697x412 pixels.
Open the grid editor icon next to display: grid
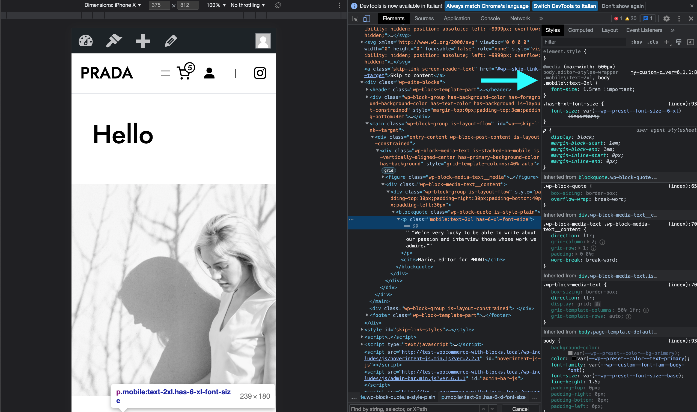tap(598, 304)
